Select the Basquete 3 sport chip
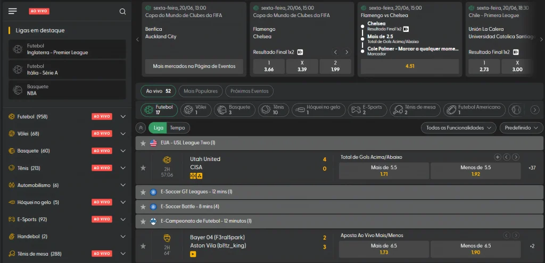Image resolution: width=545 pixels, height=263 pixels. [235, 110]
